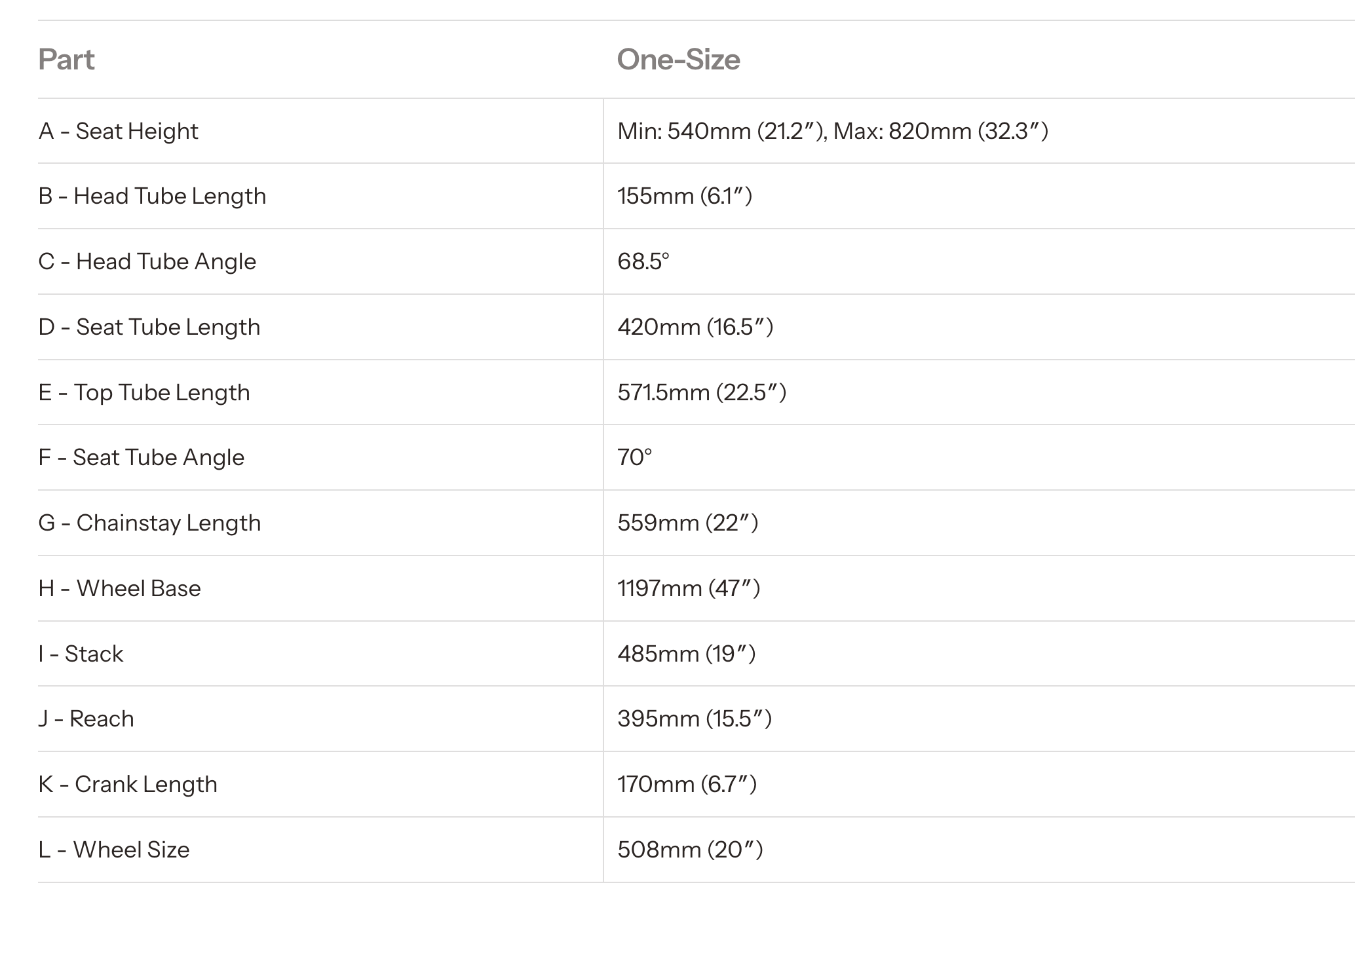Click the seat height min/max value
This screenshot has width=1355, height=980.
pyautogui.click(x=833, y=131)
